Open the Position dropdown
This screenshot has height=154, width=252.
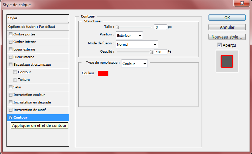point(129,35)
